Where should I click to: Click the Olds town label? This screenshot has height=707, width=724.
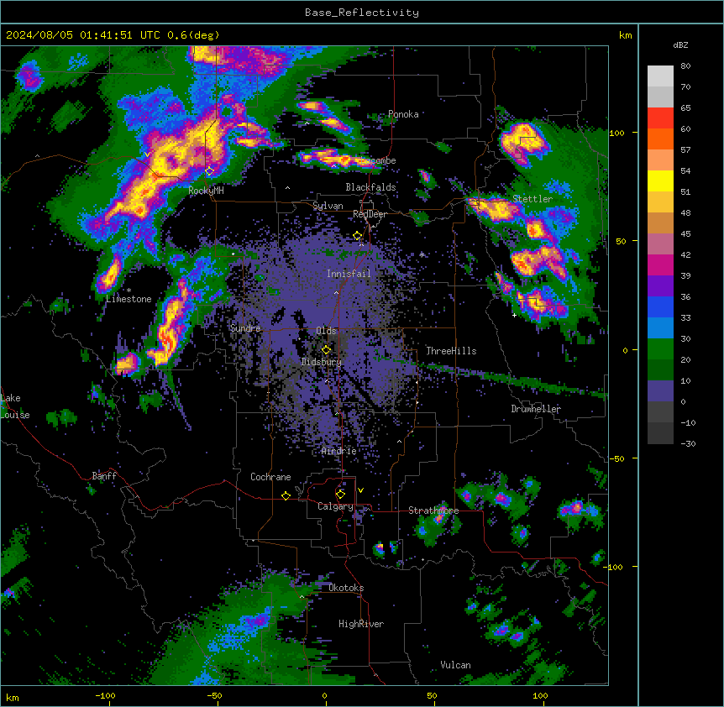(326, 331)
